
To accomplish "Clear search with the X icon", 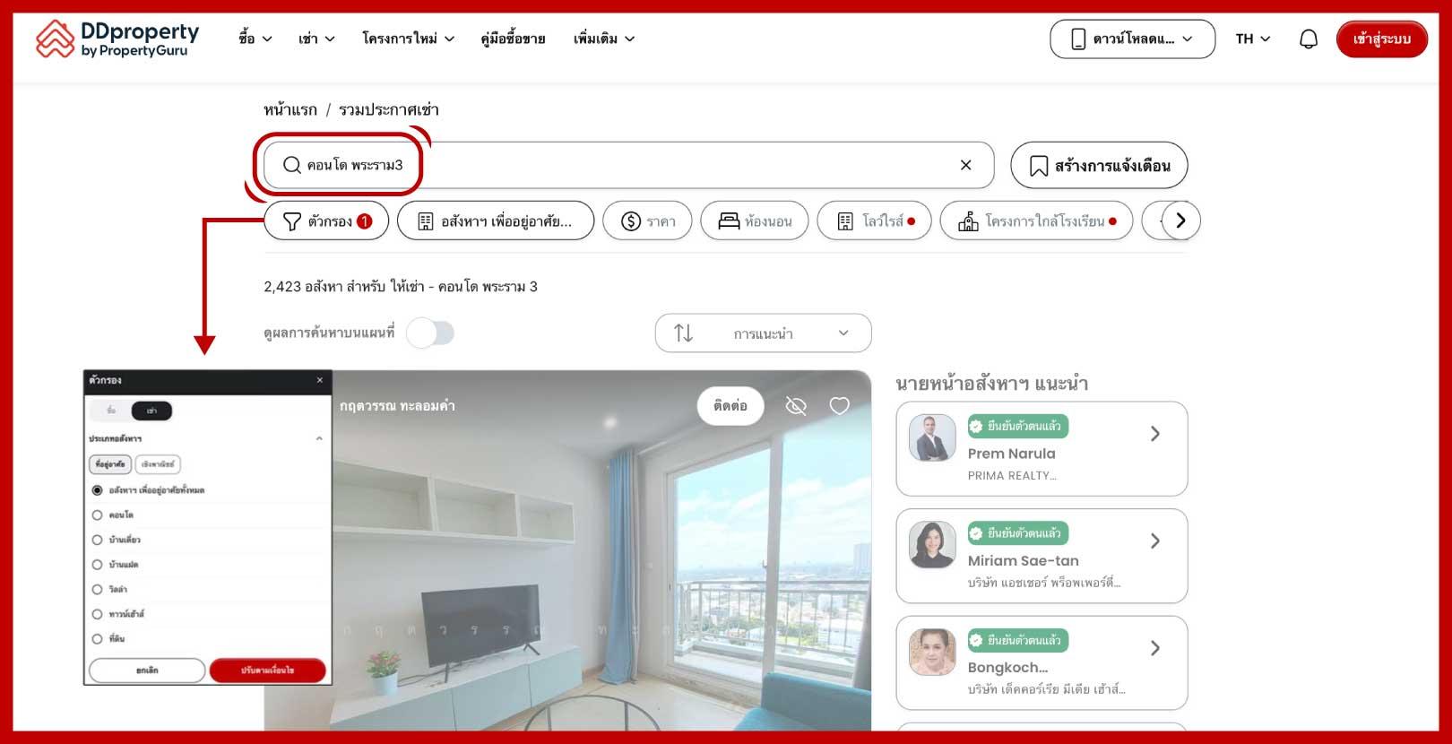I will pyautogui.click(x=965, y=165).
